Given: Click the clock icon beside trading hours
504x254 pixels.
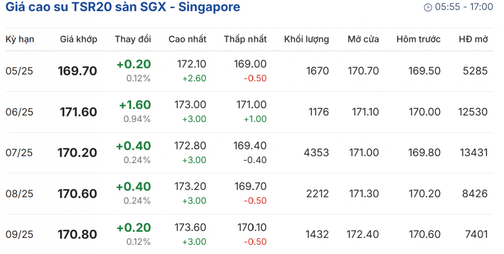Looking at the screenshot, I should [x=428, y=7].
